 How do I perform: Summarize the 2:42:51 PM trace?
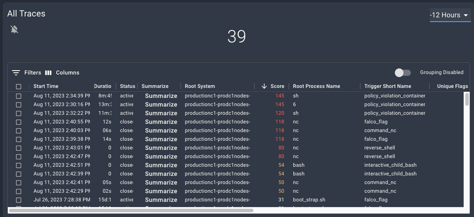point(161,165)
